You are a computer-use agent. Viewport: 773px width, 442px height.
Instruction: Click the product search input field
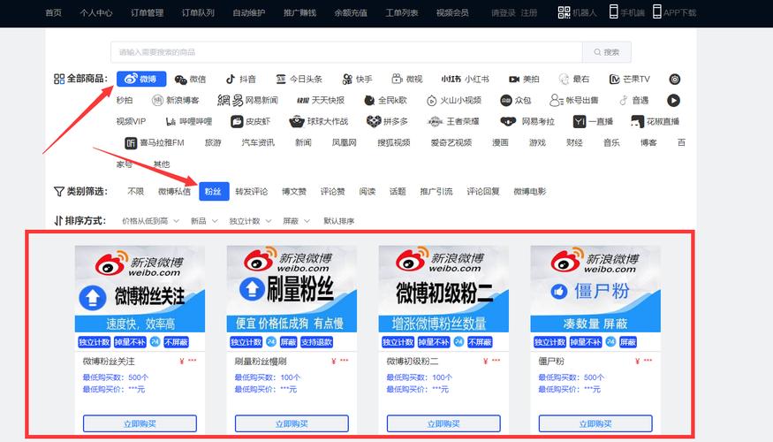coord(346,52)
